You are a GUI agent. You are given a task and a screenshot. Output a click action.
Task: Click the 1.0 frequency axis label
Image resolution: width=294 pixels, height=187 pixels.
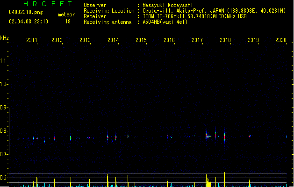(4, 84)
